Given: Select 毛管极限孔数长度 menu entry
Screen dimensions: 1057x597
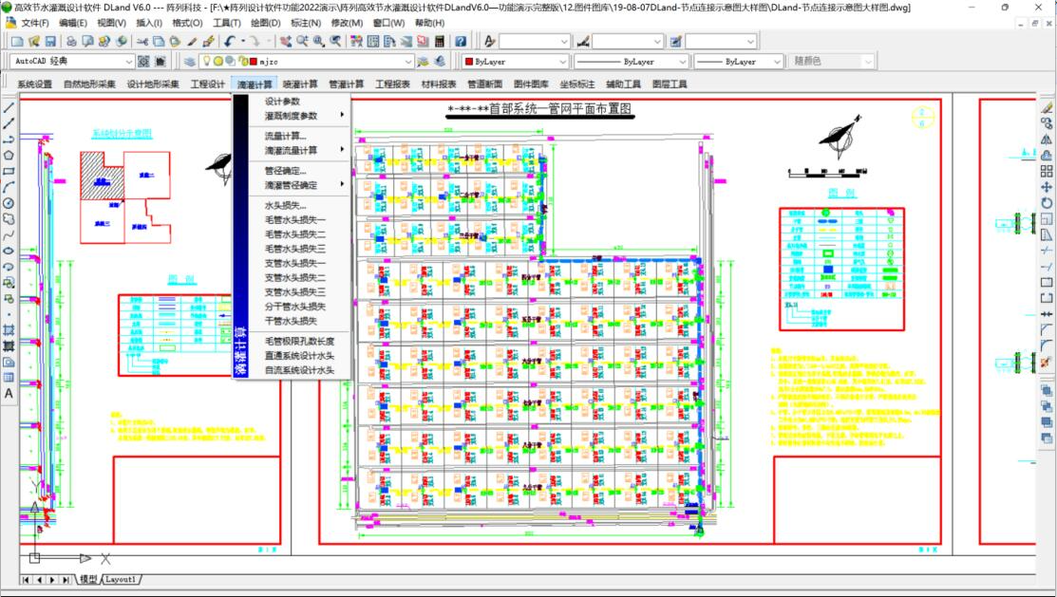Looking at the screenshot, I should pyautogui.click(x=299, y=341).
